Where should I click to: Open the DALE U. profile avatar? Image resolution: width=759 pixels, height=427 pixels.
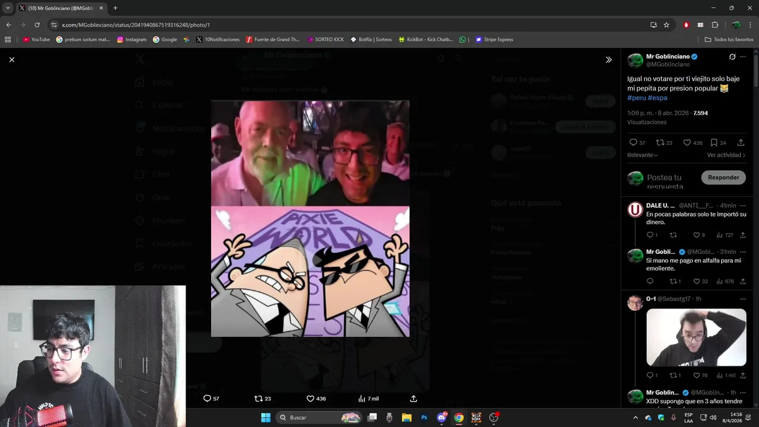pyautogui.click(x=635, y=209)
